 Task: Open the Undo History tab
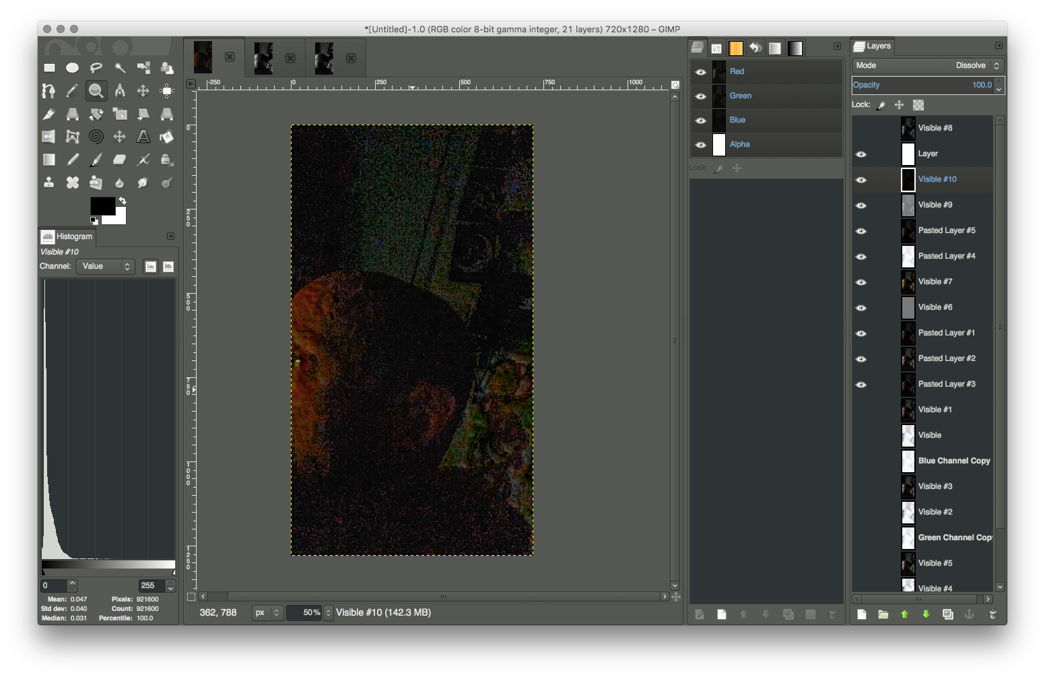click(756, 48)
